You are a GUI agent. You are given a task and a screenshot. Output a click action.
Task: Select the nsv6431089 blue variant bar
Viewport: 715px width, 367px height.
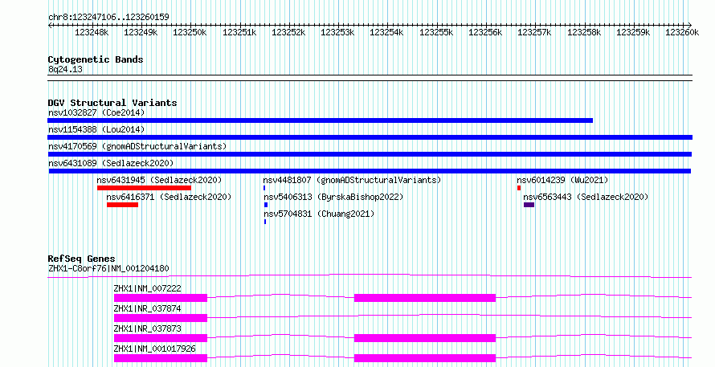point(370,171)
